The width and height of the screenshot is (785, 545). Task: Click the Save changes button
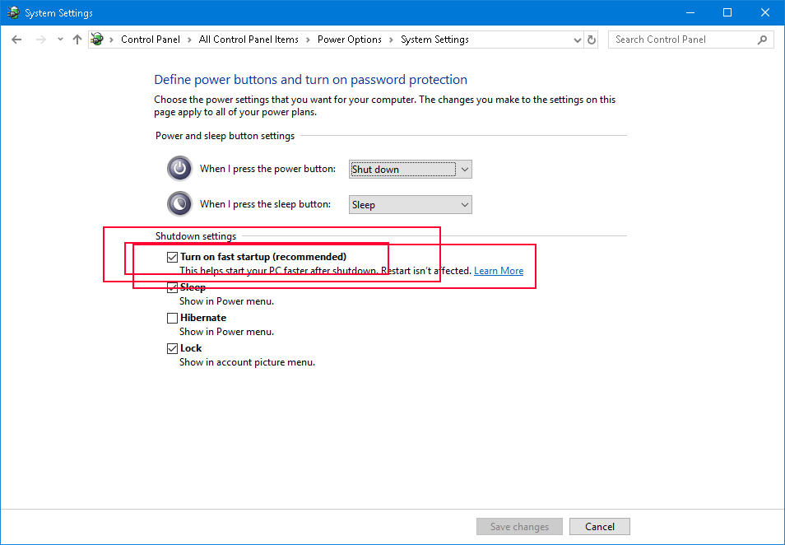click(x=519, y=526)
